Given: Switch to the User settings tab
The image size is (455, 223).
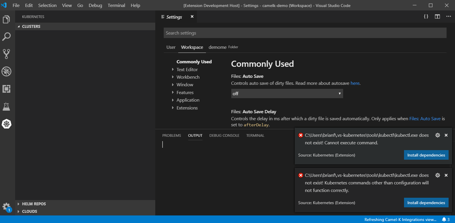Looking at the screenshot, I should [x=171, y=47].
